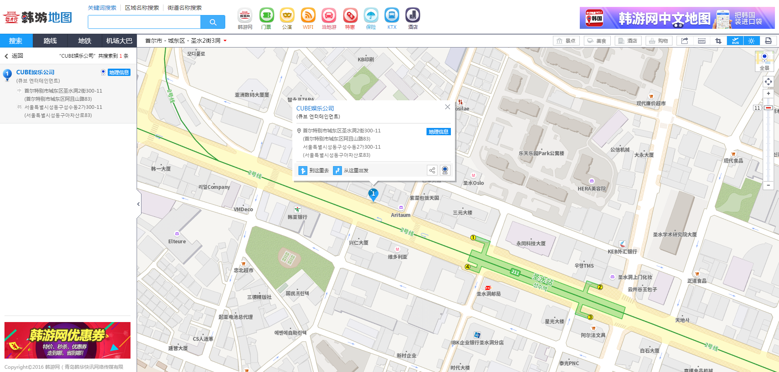Click the zoom in plus button
This screenshot has width=779, height=372.
click(x=768, y=93)
